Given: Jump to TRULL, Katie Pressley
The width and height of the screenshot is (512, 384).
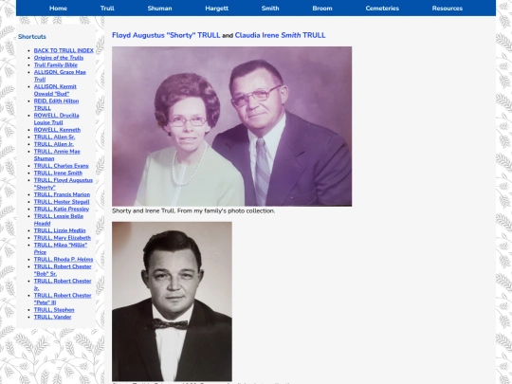Looking at the screenshot, I should [x=62, y=209].
